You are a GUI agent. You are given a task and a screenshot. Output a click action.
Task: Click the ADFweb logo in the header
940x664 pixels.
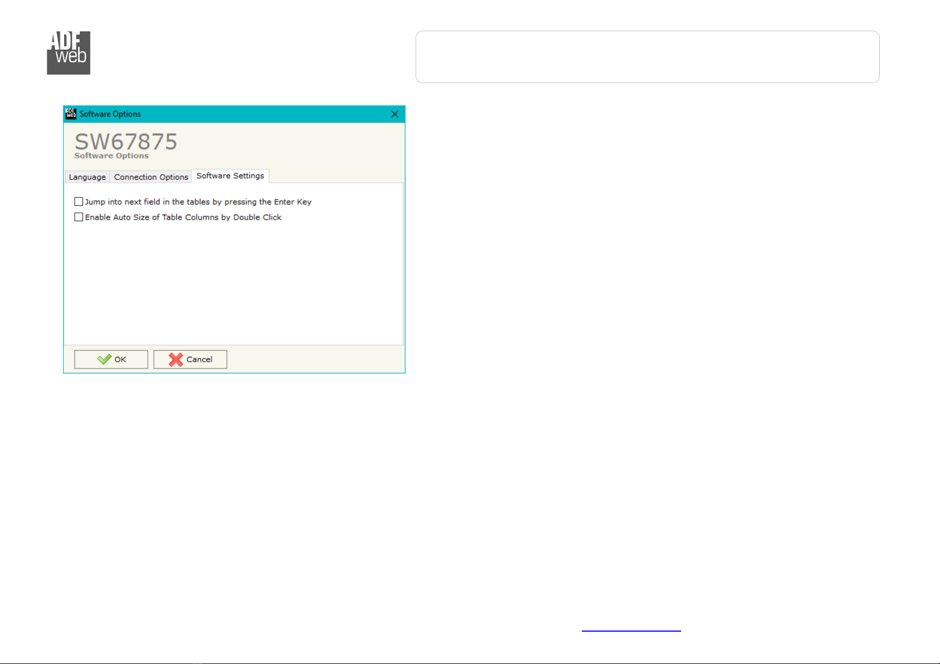[x=69, y=53]
